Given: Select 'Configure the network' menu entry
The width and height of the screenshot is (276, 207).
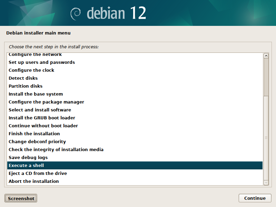Looking at the screenshot, I should coord(135,55).
